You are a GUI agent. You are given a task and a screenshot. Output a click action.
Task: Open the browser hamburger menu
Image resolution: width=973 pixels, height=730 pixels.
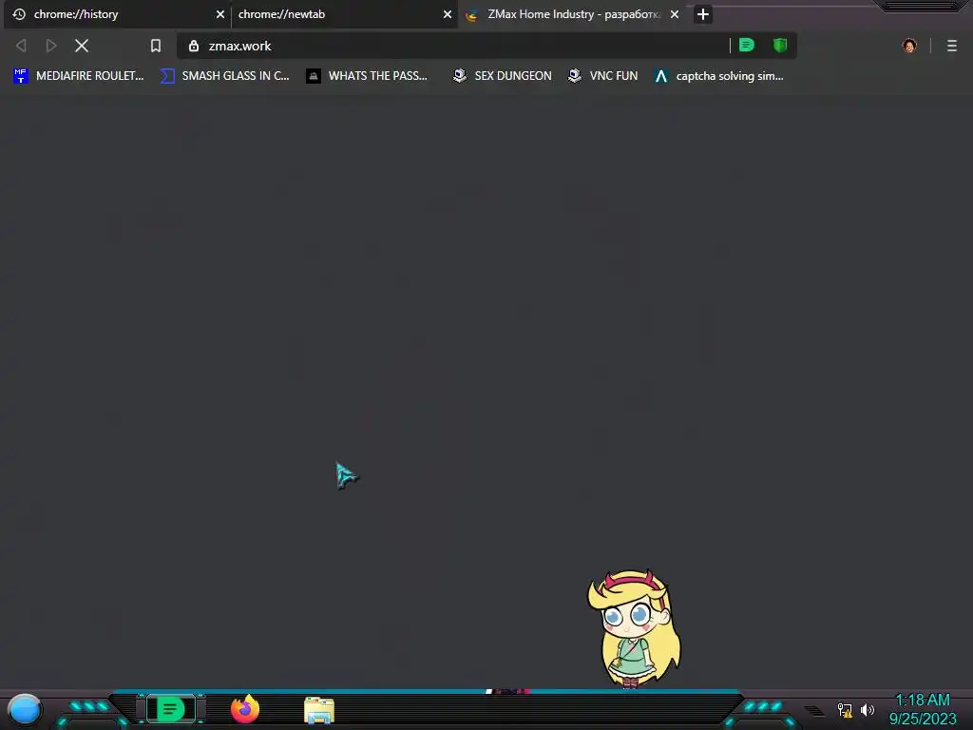pyautogui.click(x=952, y=46)
